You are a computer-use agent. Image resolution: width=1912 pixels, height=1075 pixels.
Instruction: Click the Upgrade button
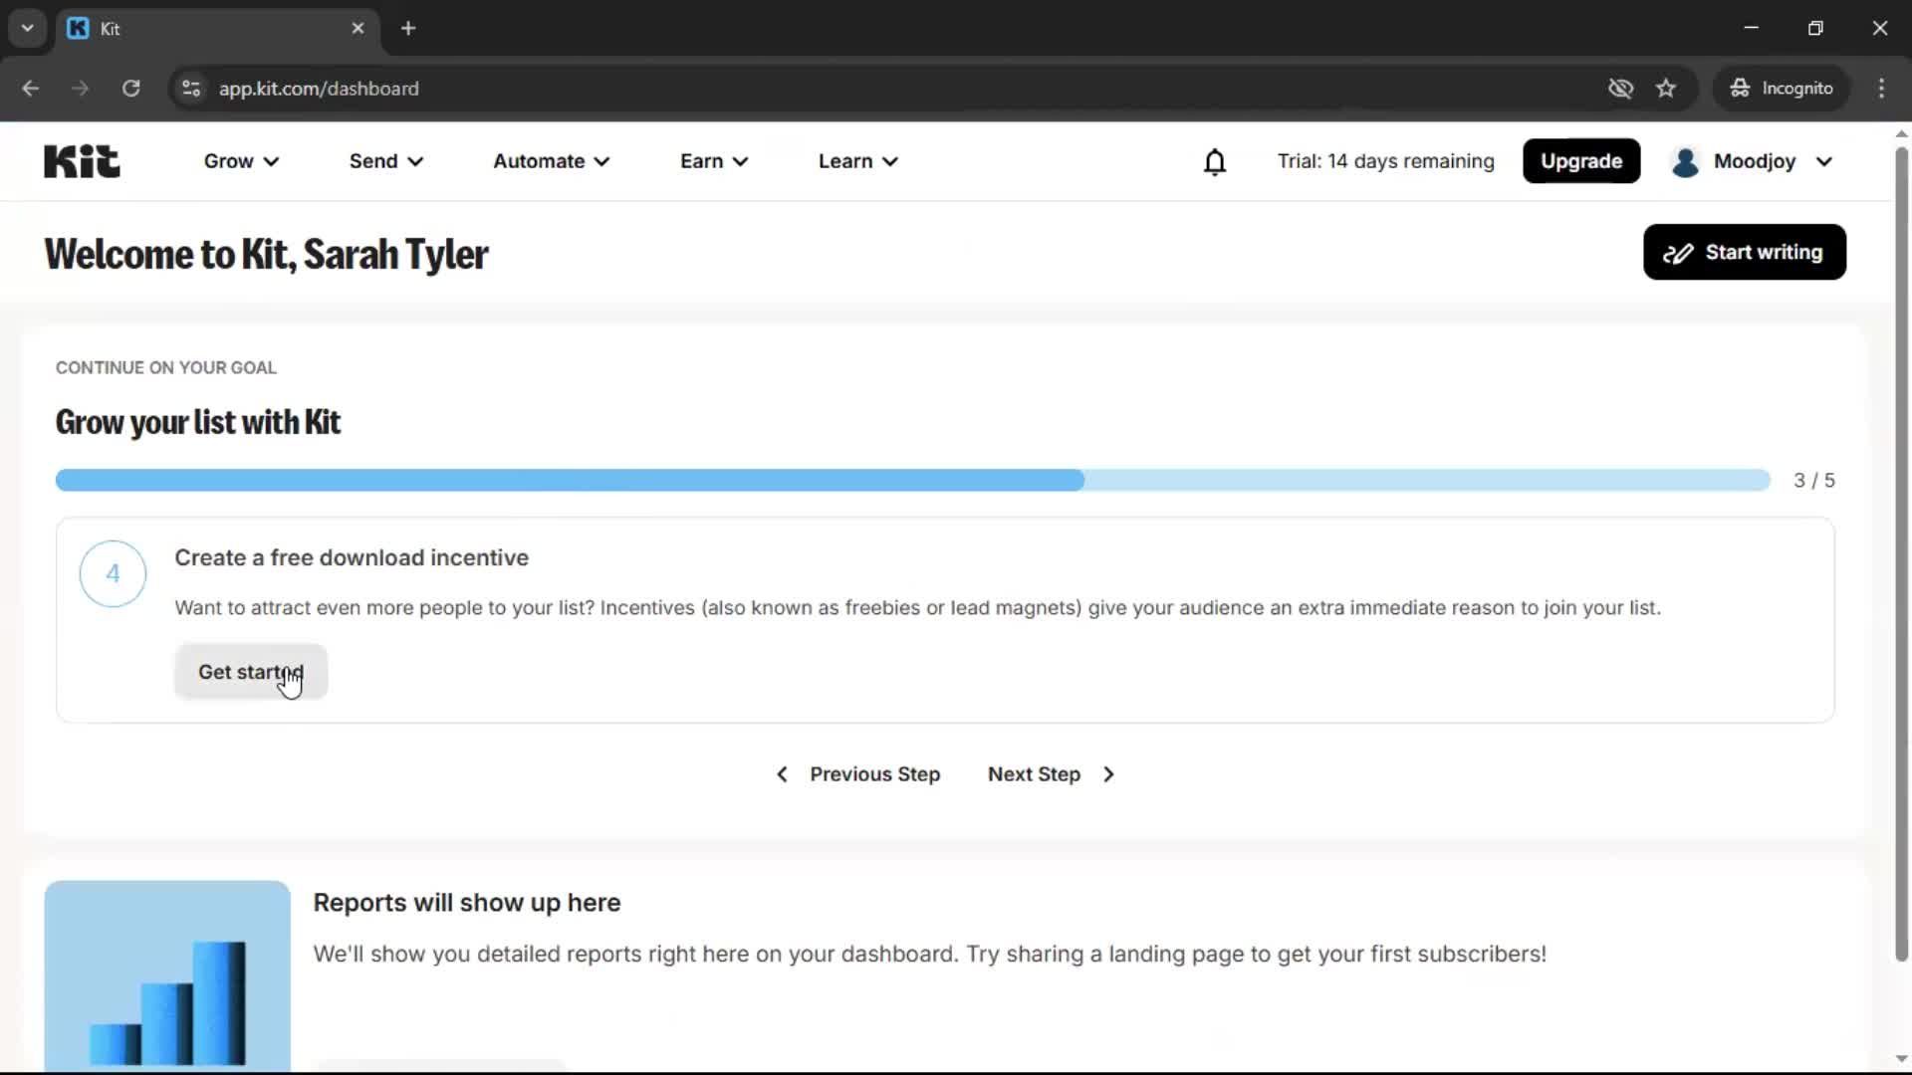[x=1581, y=160]
